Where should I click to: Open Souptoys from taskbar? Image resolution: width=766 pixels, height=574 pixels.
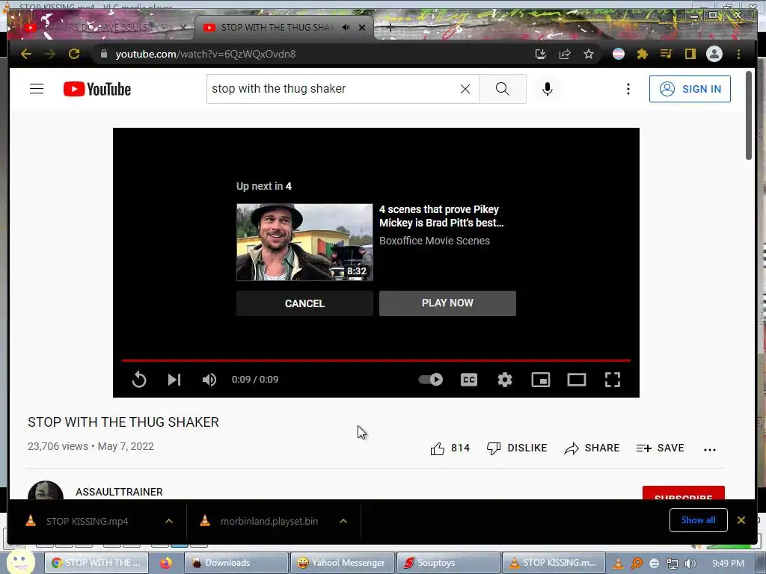point(448,563)
